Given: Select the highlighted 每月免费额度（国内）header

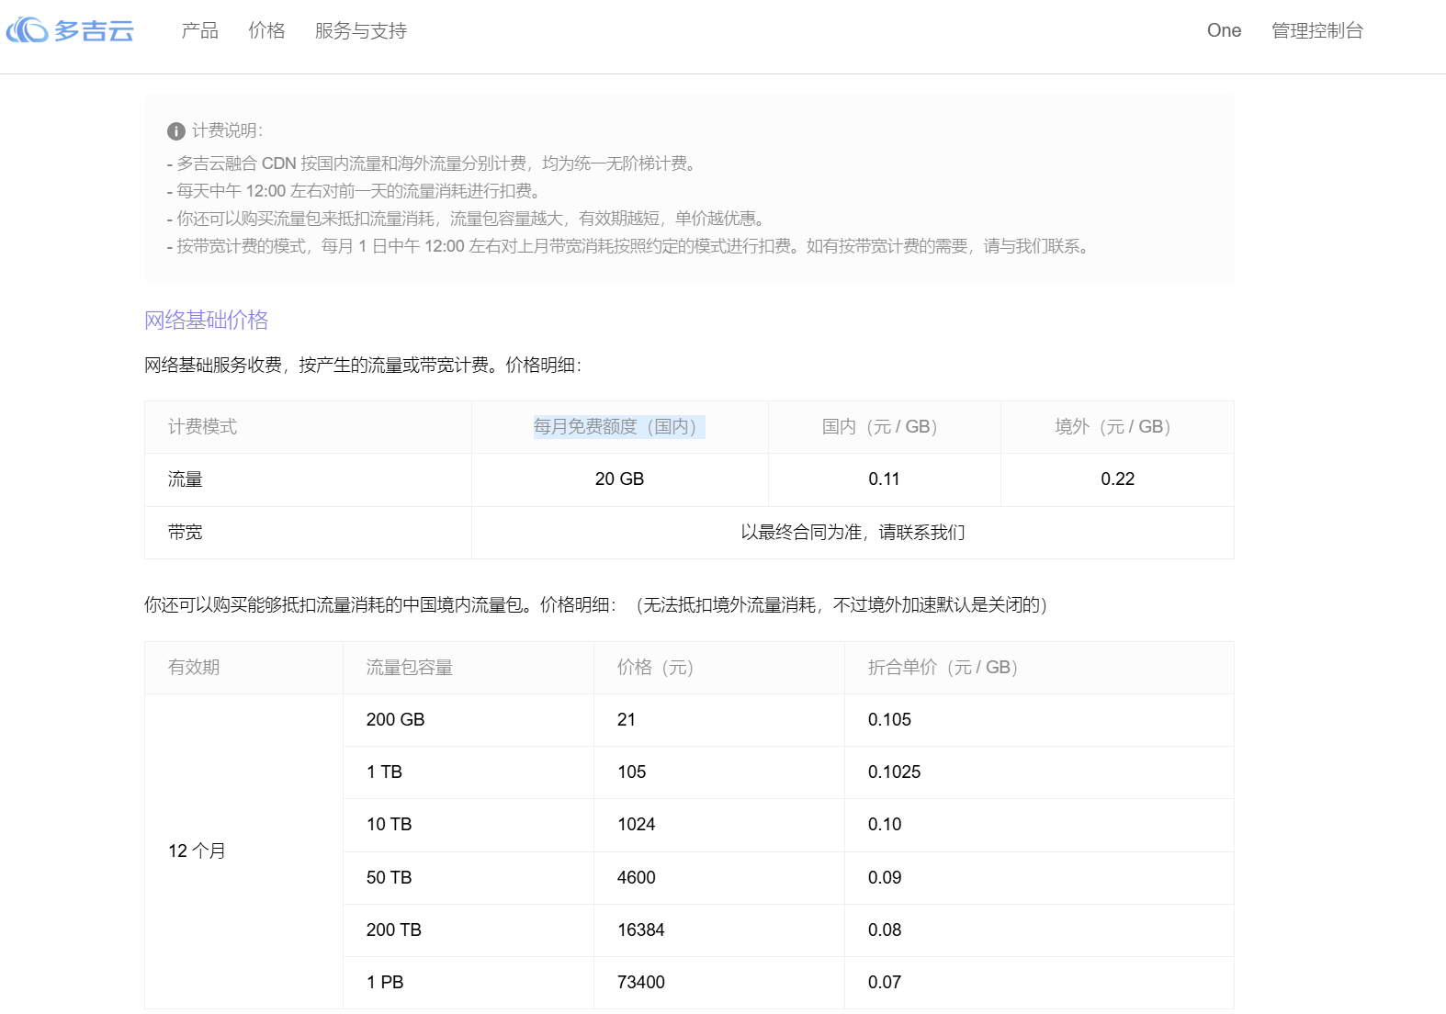Looking at the screenshot, I should [x=619, y=427].
